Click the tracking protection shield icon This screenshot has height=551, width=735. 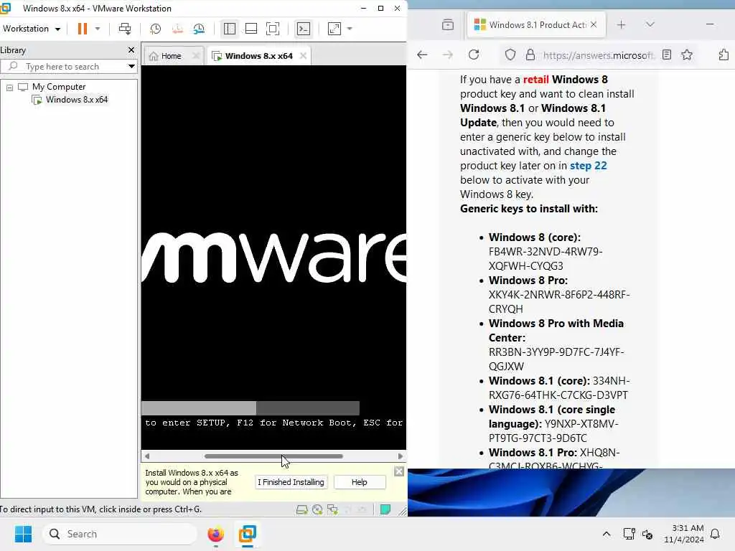tap(510, 55)
